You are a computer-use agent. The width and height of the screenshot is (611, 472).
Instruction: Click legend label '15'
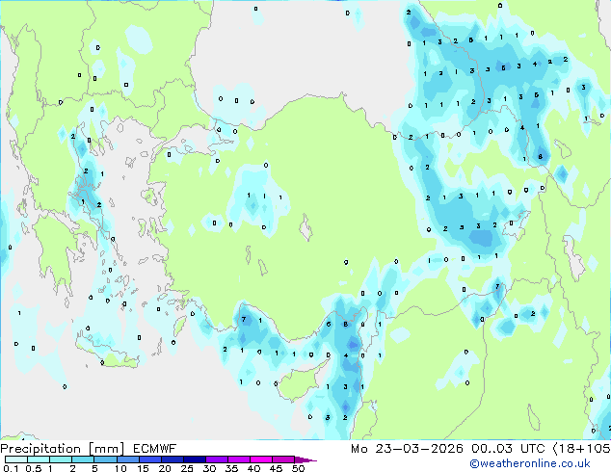[143, 468]
